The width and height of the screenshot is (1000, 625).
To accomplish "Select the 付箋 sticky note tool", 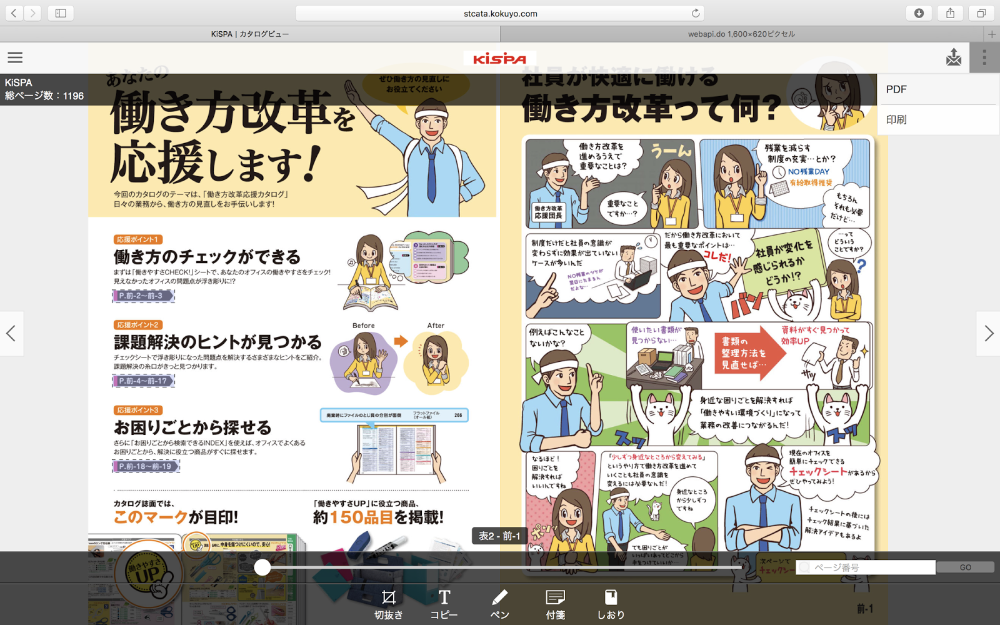I will pos(556,604).
